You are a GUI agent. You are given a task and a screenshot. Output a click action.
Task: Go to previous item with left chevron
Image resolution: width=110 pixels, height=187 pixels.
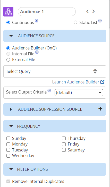point(87,11)
